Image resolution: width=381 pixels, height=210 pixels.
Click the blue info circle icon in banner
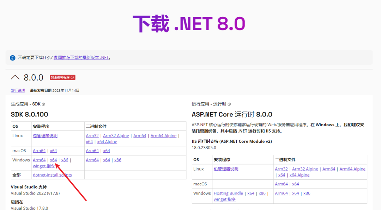click(12, 58)
